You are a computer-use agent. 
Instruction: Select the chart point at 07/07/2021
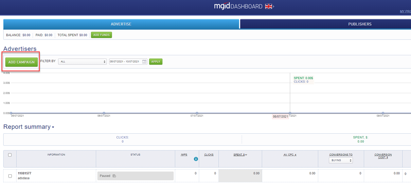click(x=197, y=113)
